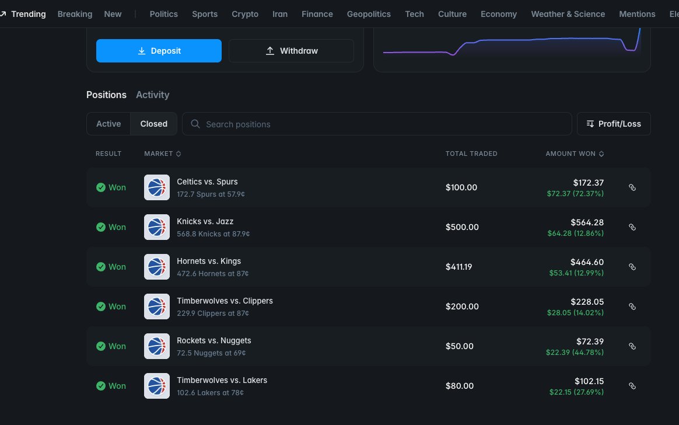Open the Geopolitics category

[369, 14]
